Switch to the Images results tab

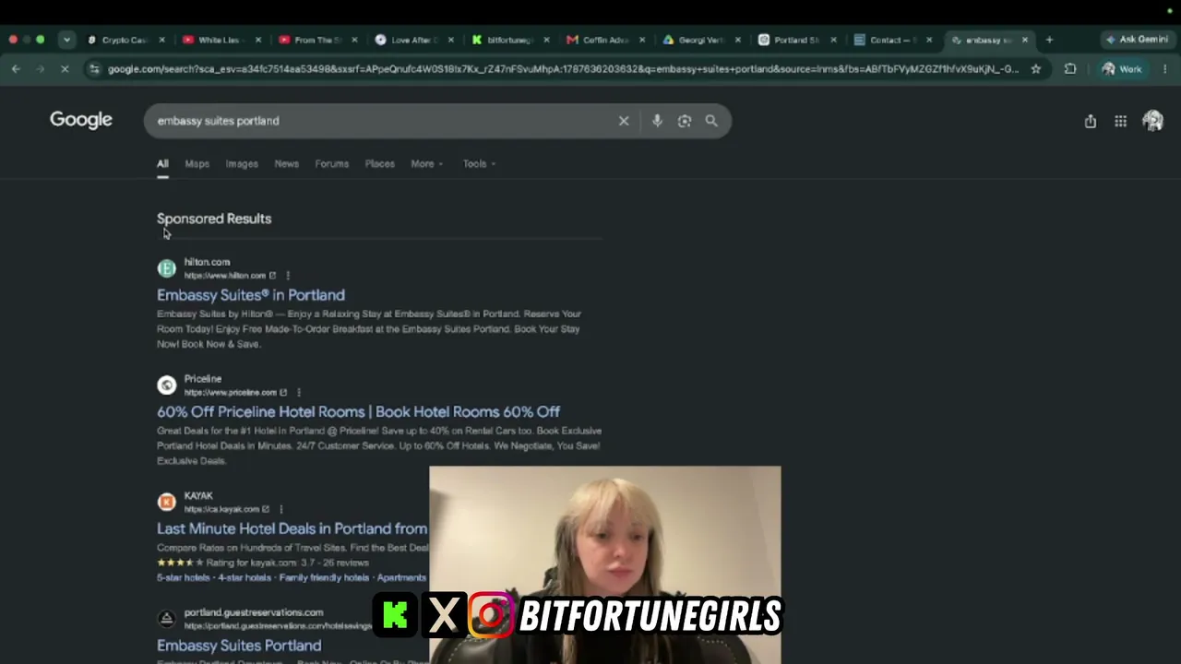[242, 164]
